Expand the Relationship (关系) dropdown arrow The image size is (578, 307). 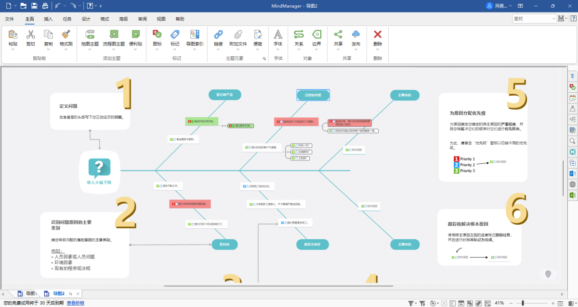click(x=299, y=49)
